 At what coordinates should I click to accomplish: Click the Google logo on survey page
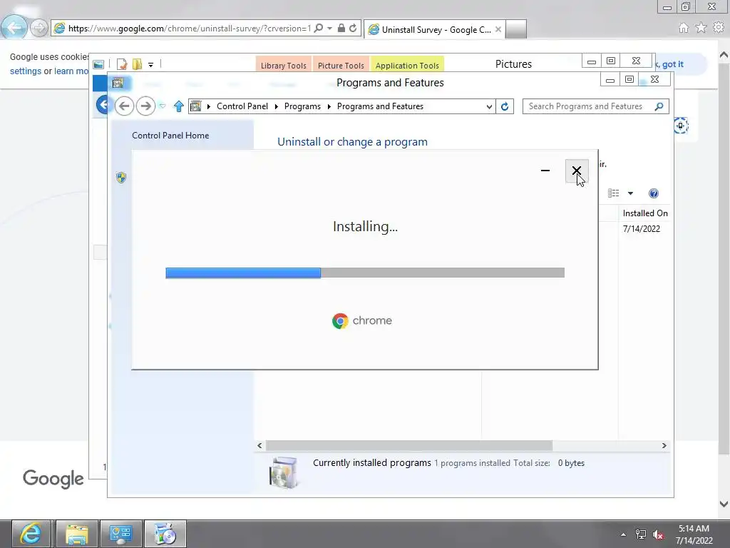coord(53,478)
